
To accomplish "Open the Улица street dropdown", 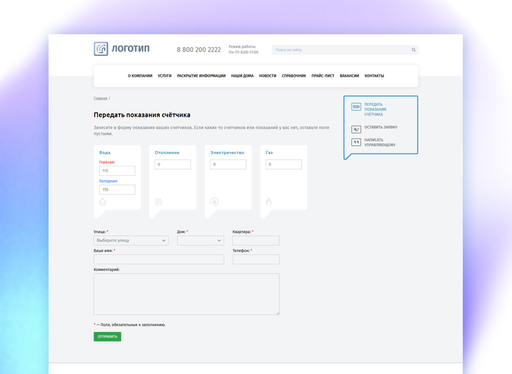I will 131,241.
